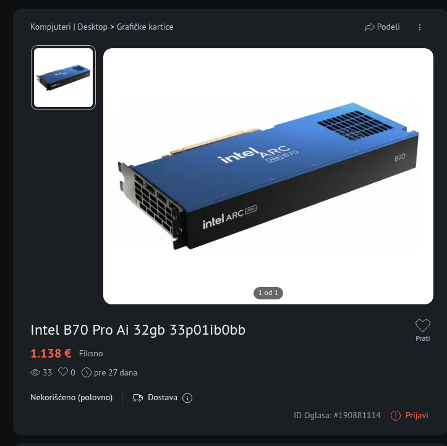
Task: Click the delivery truck icon
Action: (138, 398)
